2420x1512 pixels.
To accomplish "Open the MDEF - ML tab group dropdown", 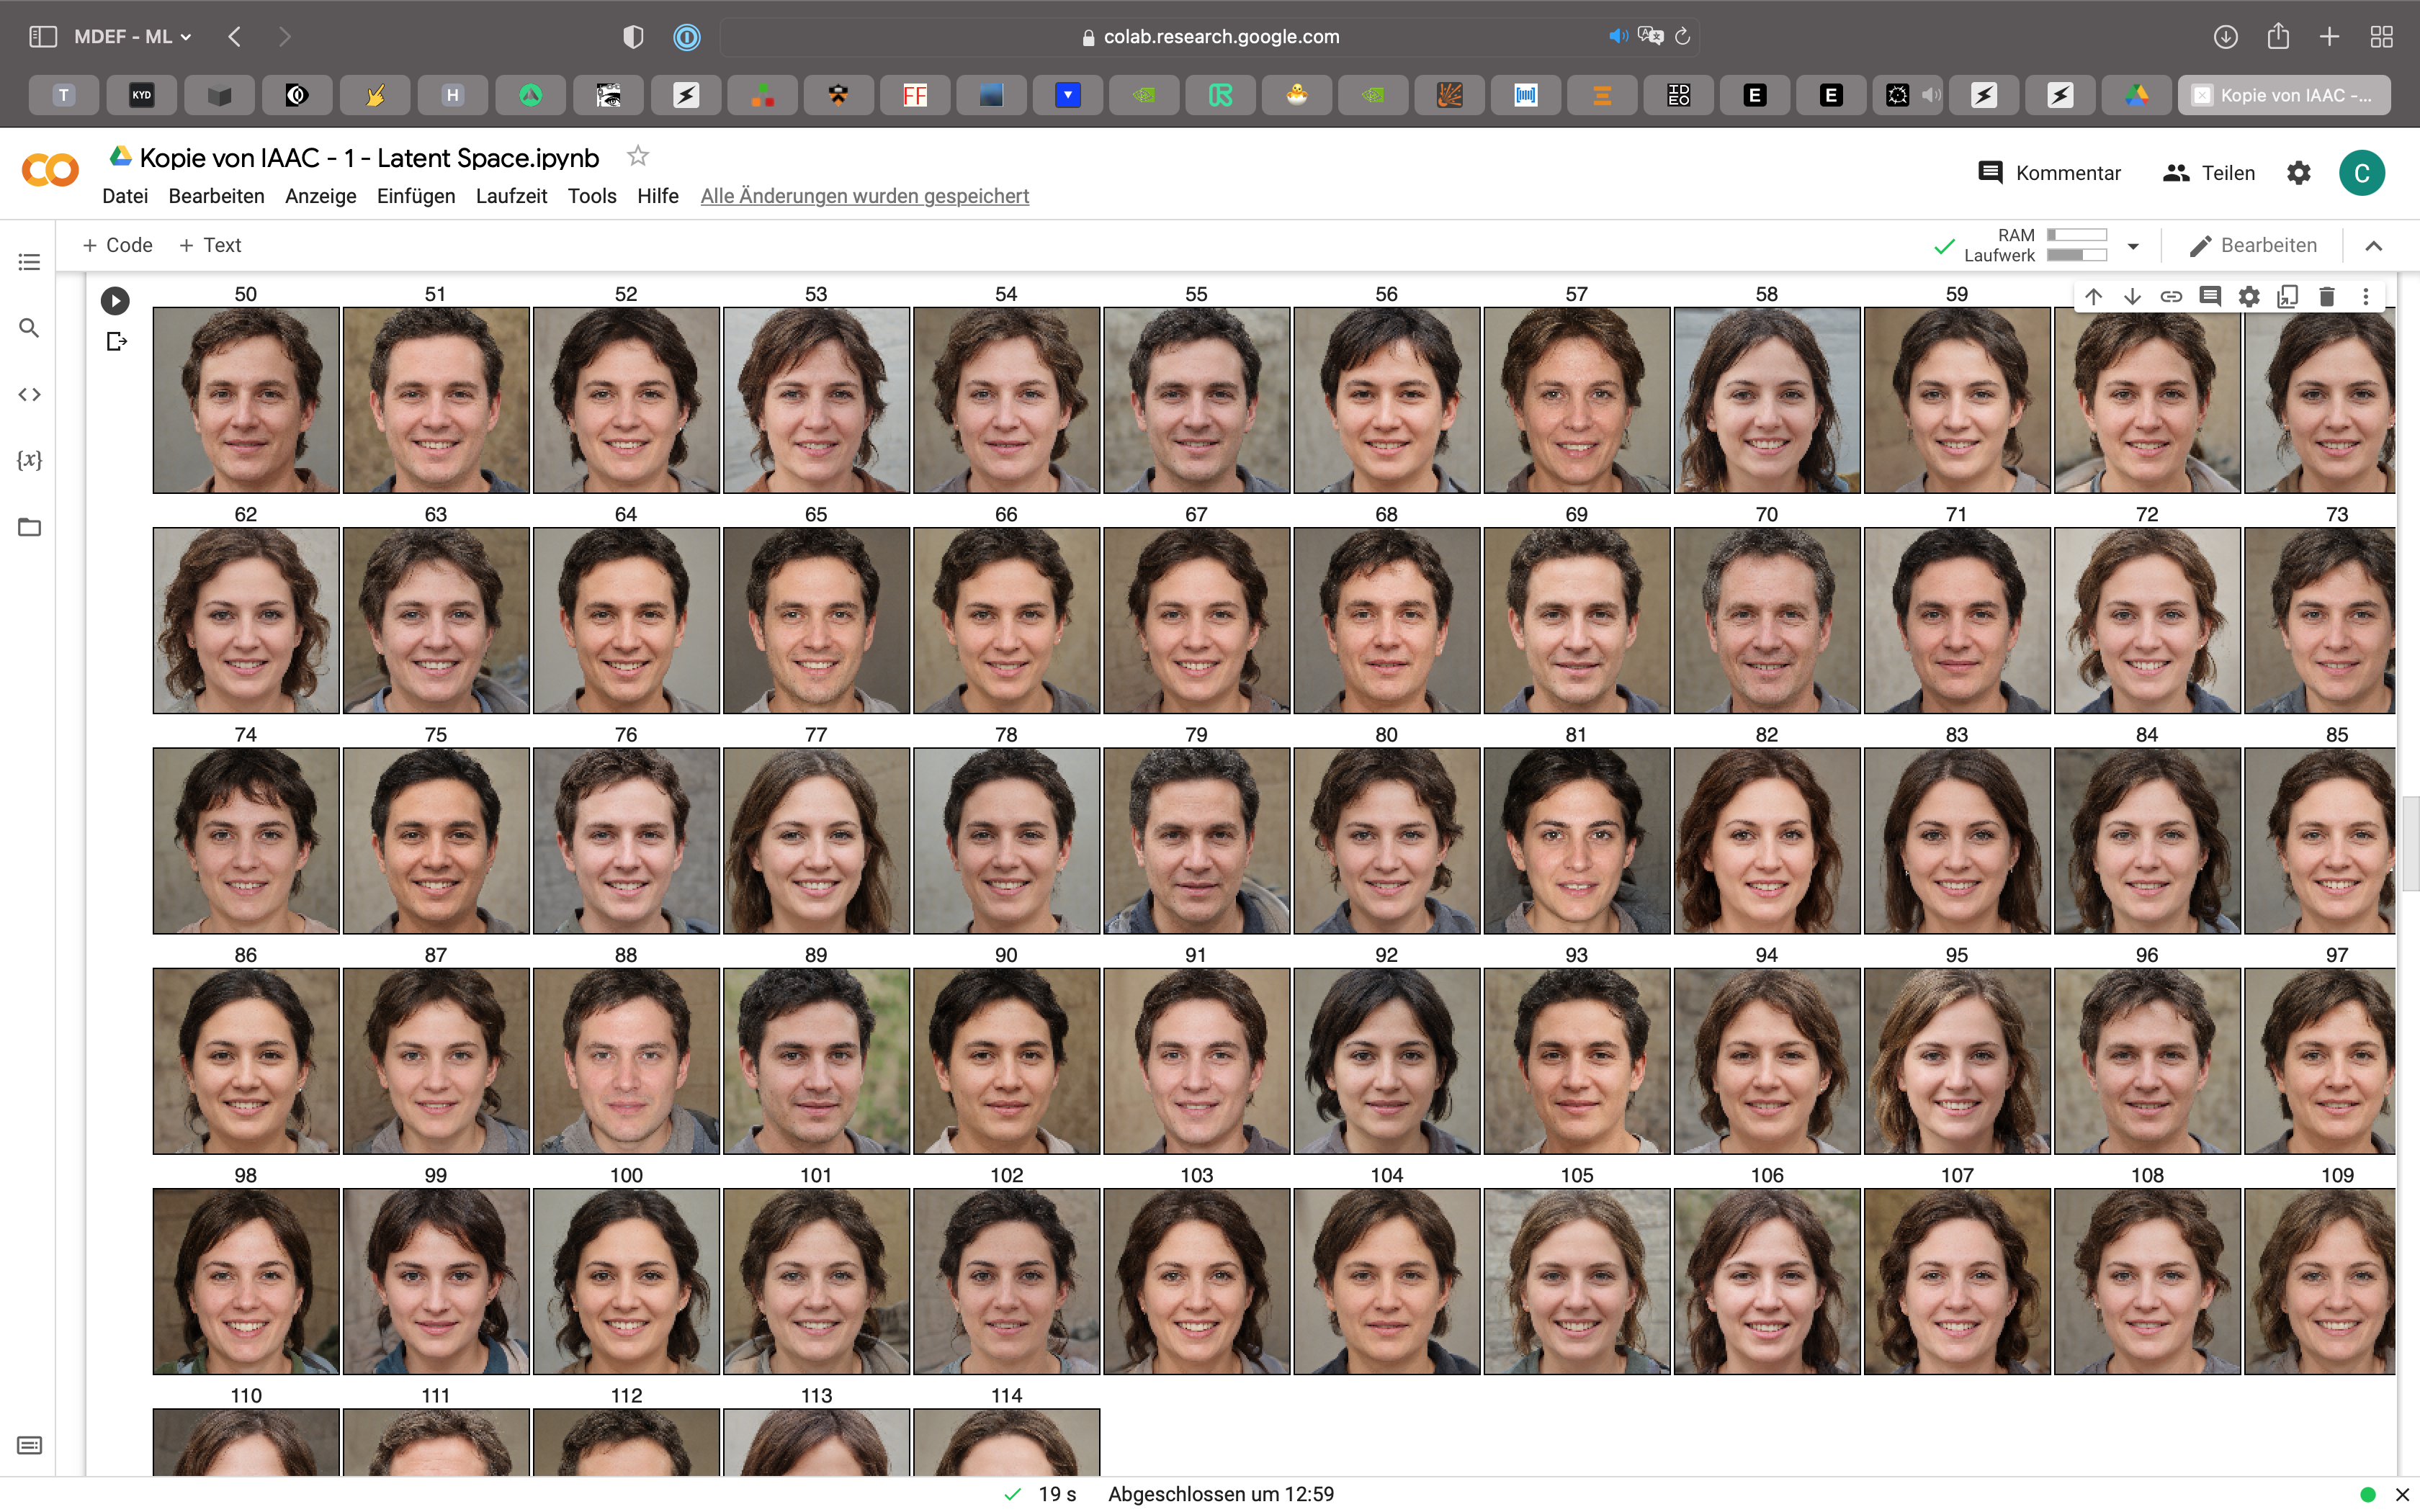I will [x=132, y=37].
